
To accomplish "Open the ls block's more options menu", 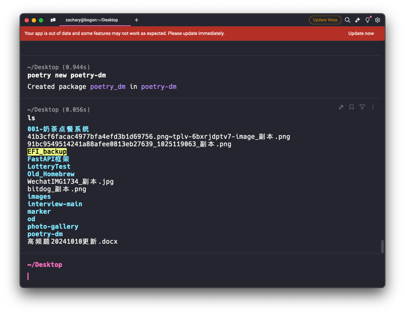I will [x=373, y=107].
